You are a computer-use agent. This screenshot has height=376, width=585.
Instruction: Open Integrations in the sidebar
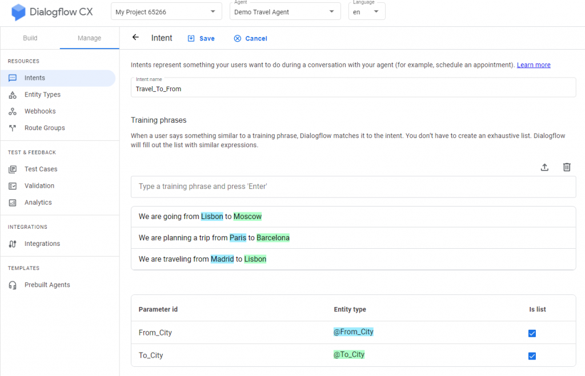[x=58, y=244]
